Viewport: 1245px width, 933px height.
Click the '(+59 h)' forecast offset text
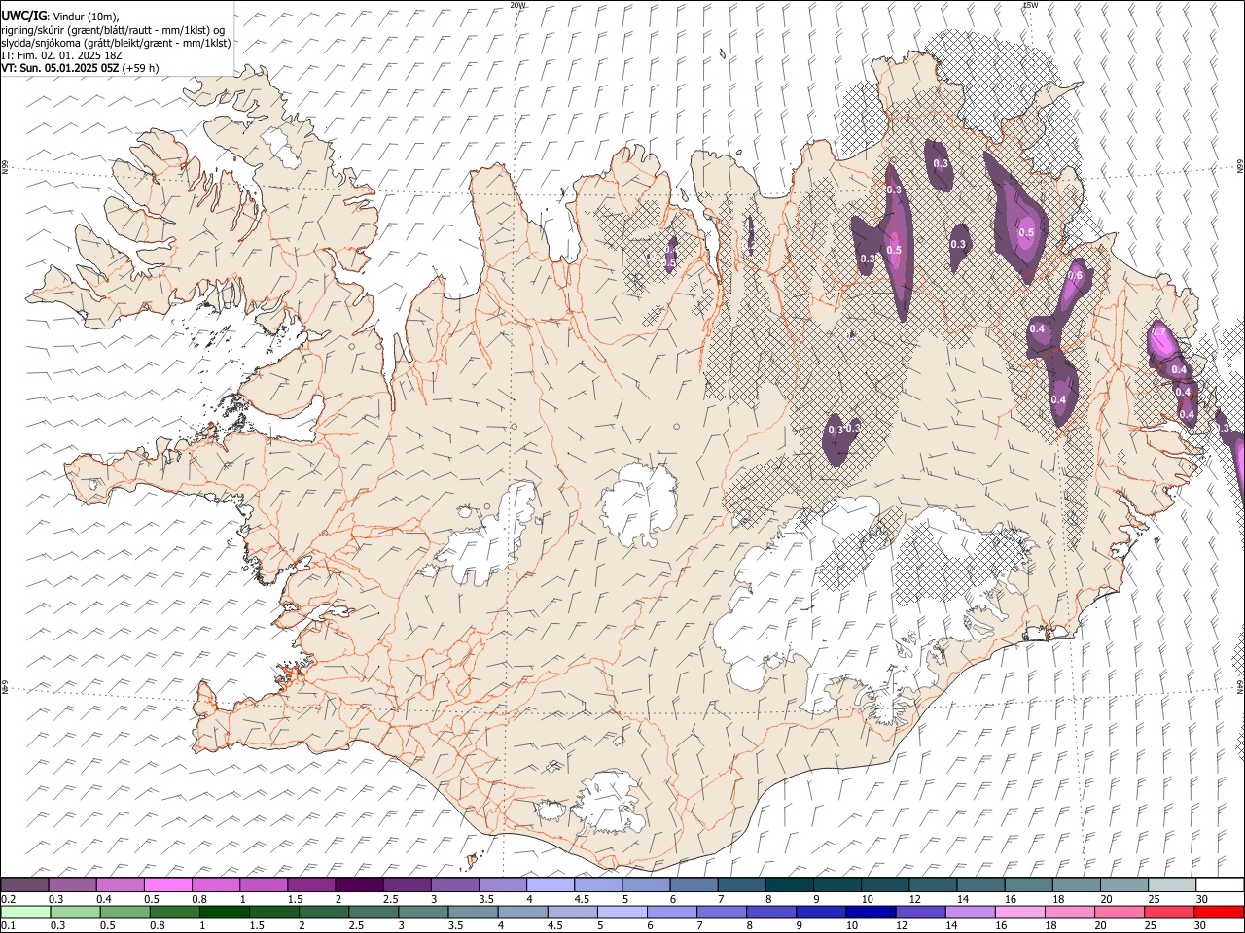pos(141,68)
